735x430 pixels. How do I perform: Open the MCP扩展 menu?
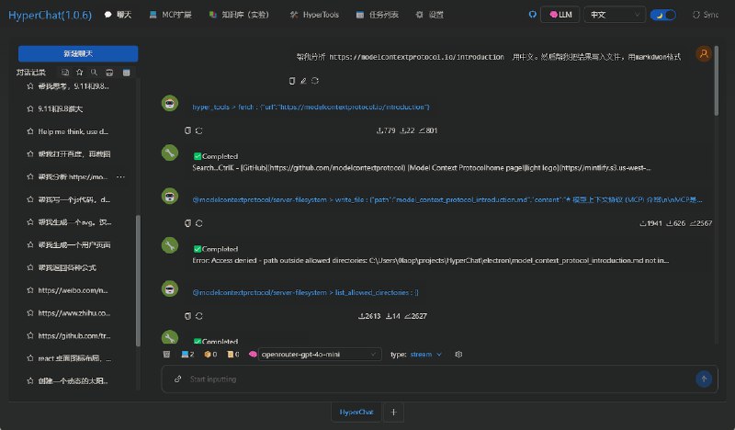click(170, 15)
